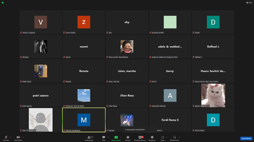Open the Participants panel

tap(89, 138)
